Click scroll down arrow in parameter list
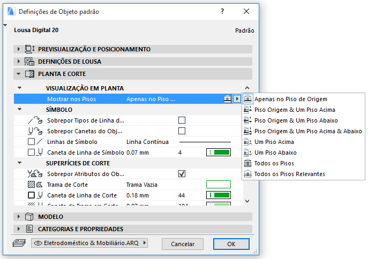 [247, 201]
